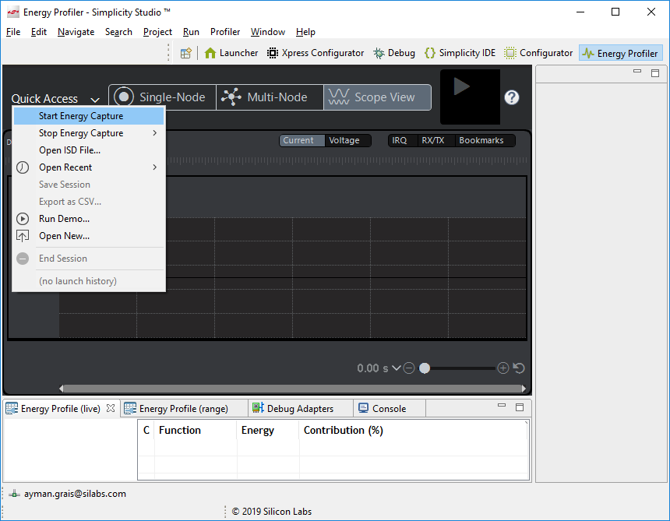
Task: Switch to Scope View
Action: point(377,97)
